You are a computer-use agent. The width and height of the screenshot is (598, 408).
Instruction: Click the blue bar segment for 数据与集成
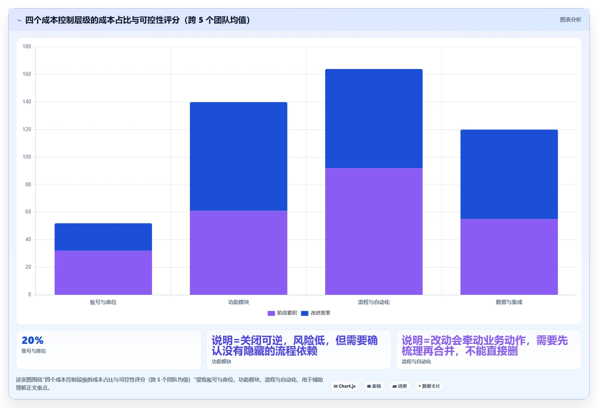pos(509,174)
